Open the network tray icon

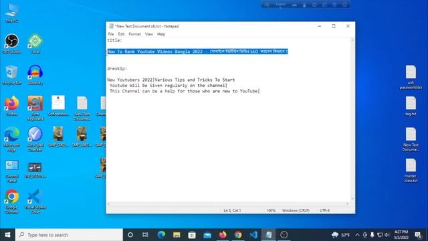tap(380, 235)
